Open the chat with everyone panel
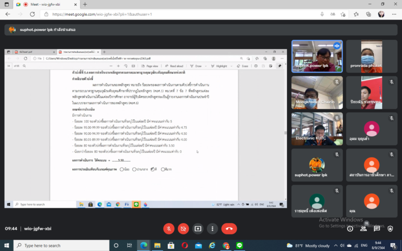Image resolution: width=402 pixels, height=251 pixels. [x=377, y=229]
